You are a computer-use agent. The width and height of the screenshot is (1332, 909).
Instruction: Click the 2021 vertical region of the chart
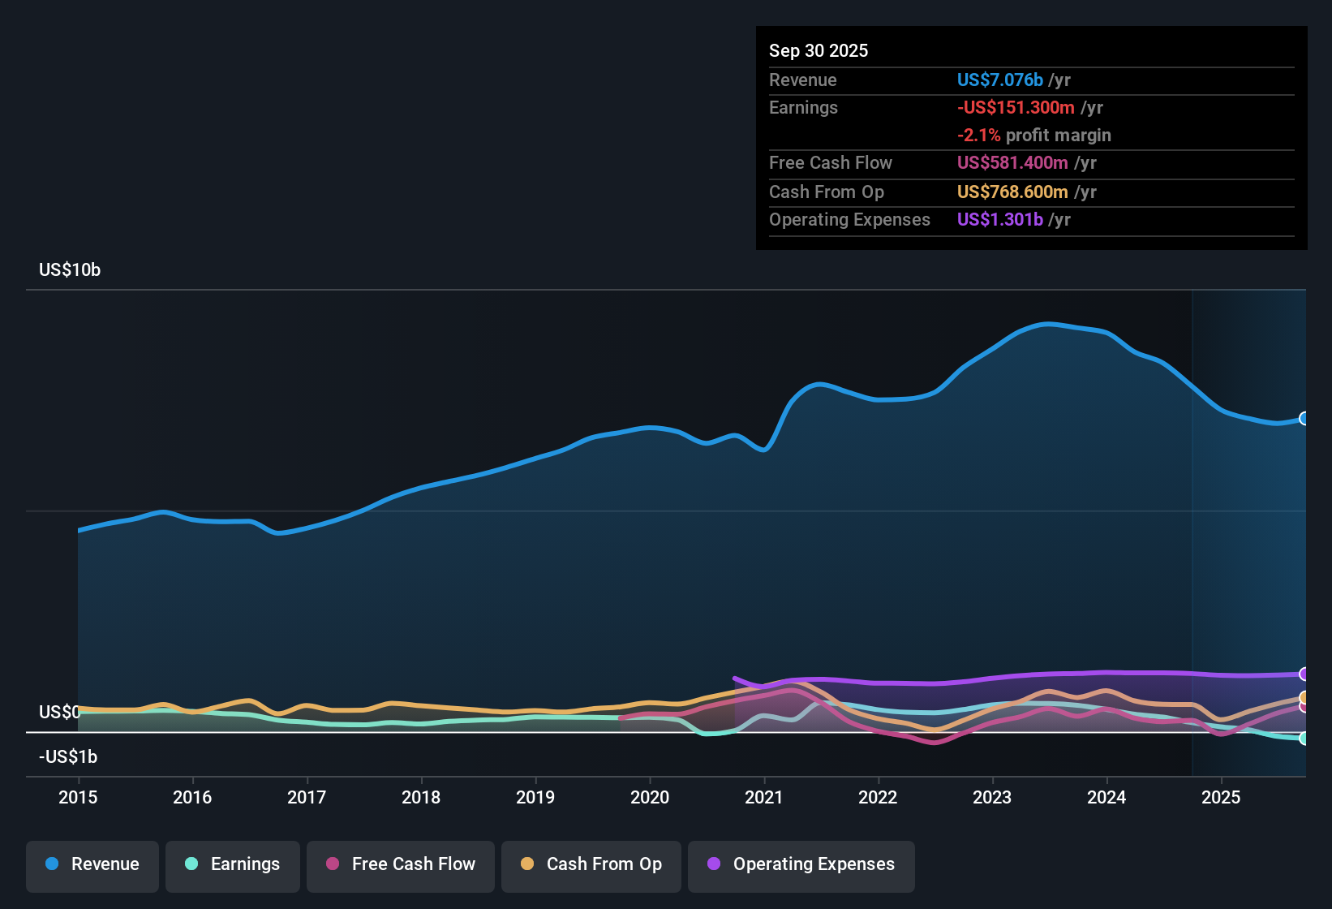pos(763,528)
